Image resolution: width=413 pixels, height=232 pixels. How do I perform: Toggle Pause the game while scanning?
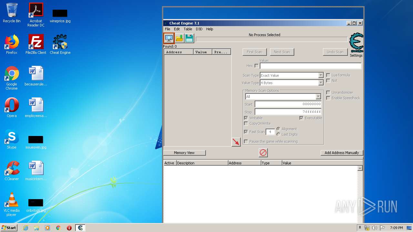246,141
